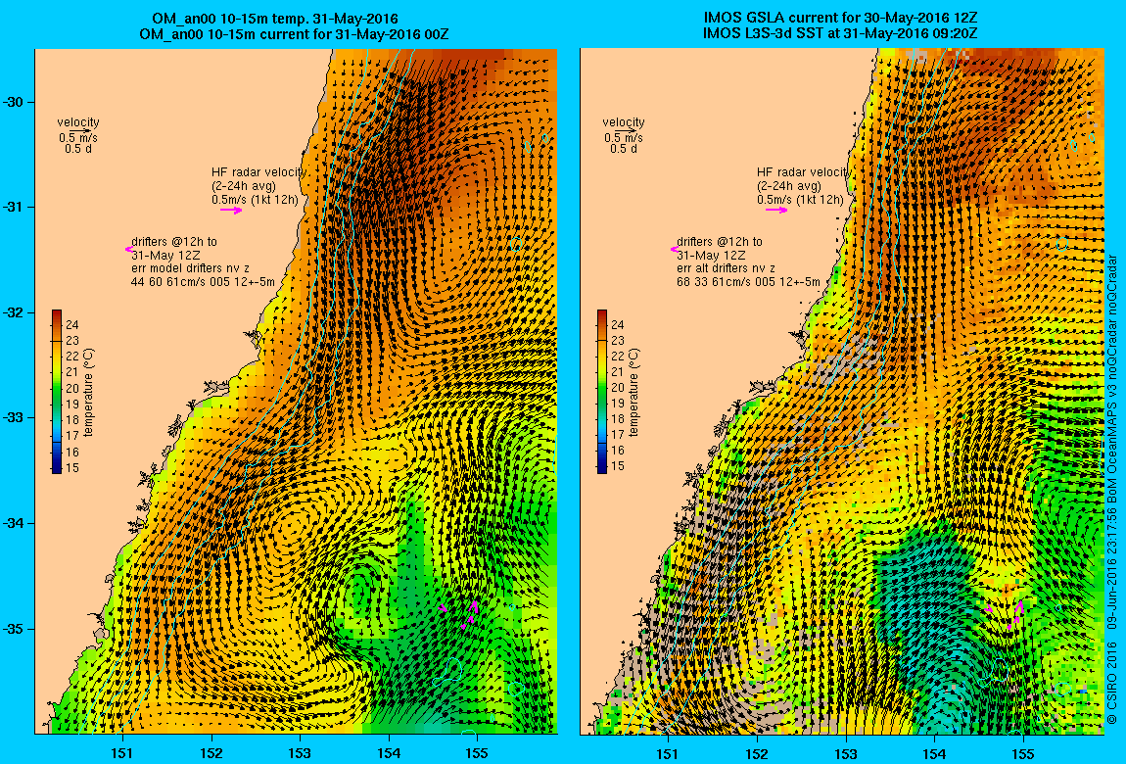This screenshot has width=1126, height=764.
Task: Select the left map title 'OM_an00 10-15m temp. 31-May-2016'
Action: click(x=275, y=19)
